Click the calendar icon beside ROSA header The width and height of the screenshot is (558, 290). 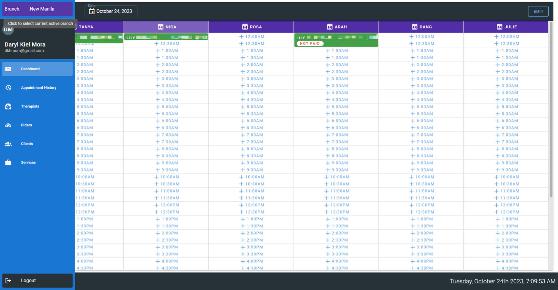(x=245, y=27)
